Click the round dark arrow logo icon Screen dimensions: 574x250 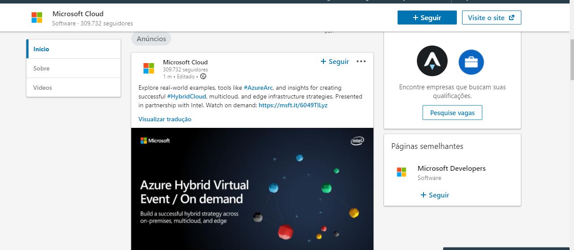(432, 61)
